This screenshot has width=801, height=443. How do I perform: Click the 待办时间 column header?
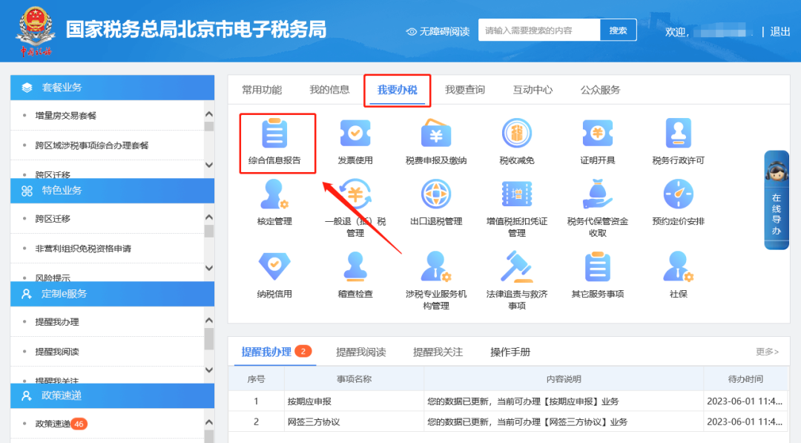[x=745, y=379]
